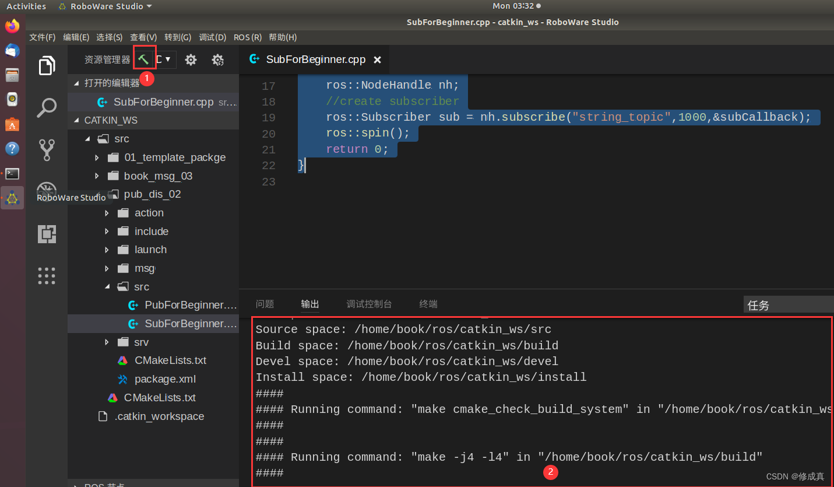Click the 'return 0;' code line
This screenshot has width=834, height=487.
tap(357, 149)
